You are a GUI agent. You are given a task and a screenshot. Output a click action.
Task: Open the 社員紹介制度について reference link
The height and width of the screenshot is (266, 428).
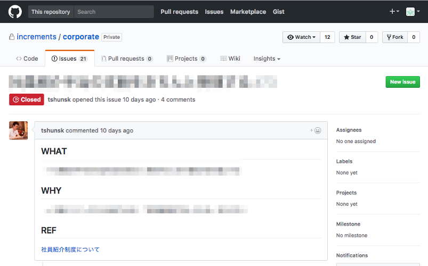[x=70, y=250]
